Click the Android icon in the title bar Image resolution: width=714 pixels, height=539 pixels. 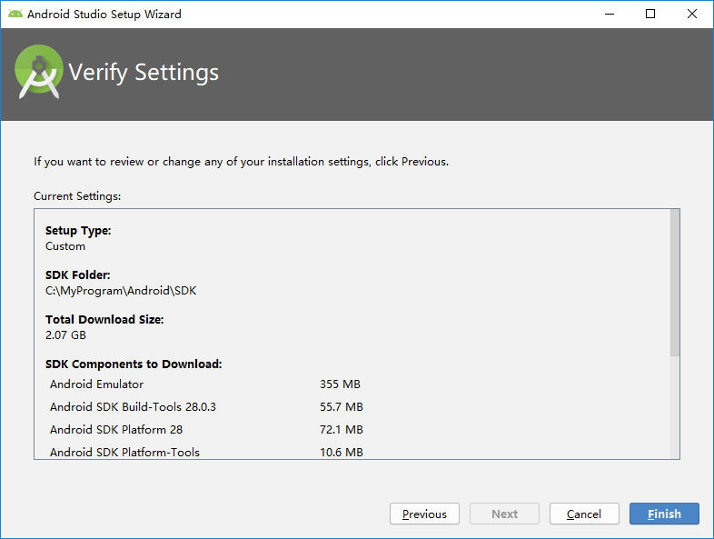coord(15,14)
